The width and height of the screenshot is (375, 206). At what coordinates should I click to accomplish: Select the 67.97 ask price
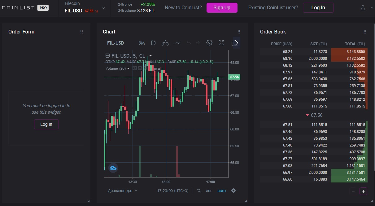[288, 72]
